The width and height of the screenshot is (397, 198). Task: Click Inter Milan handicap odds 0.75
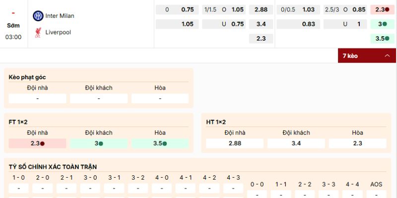[187, 9]
